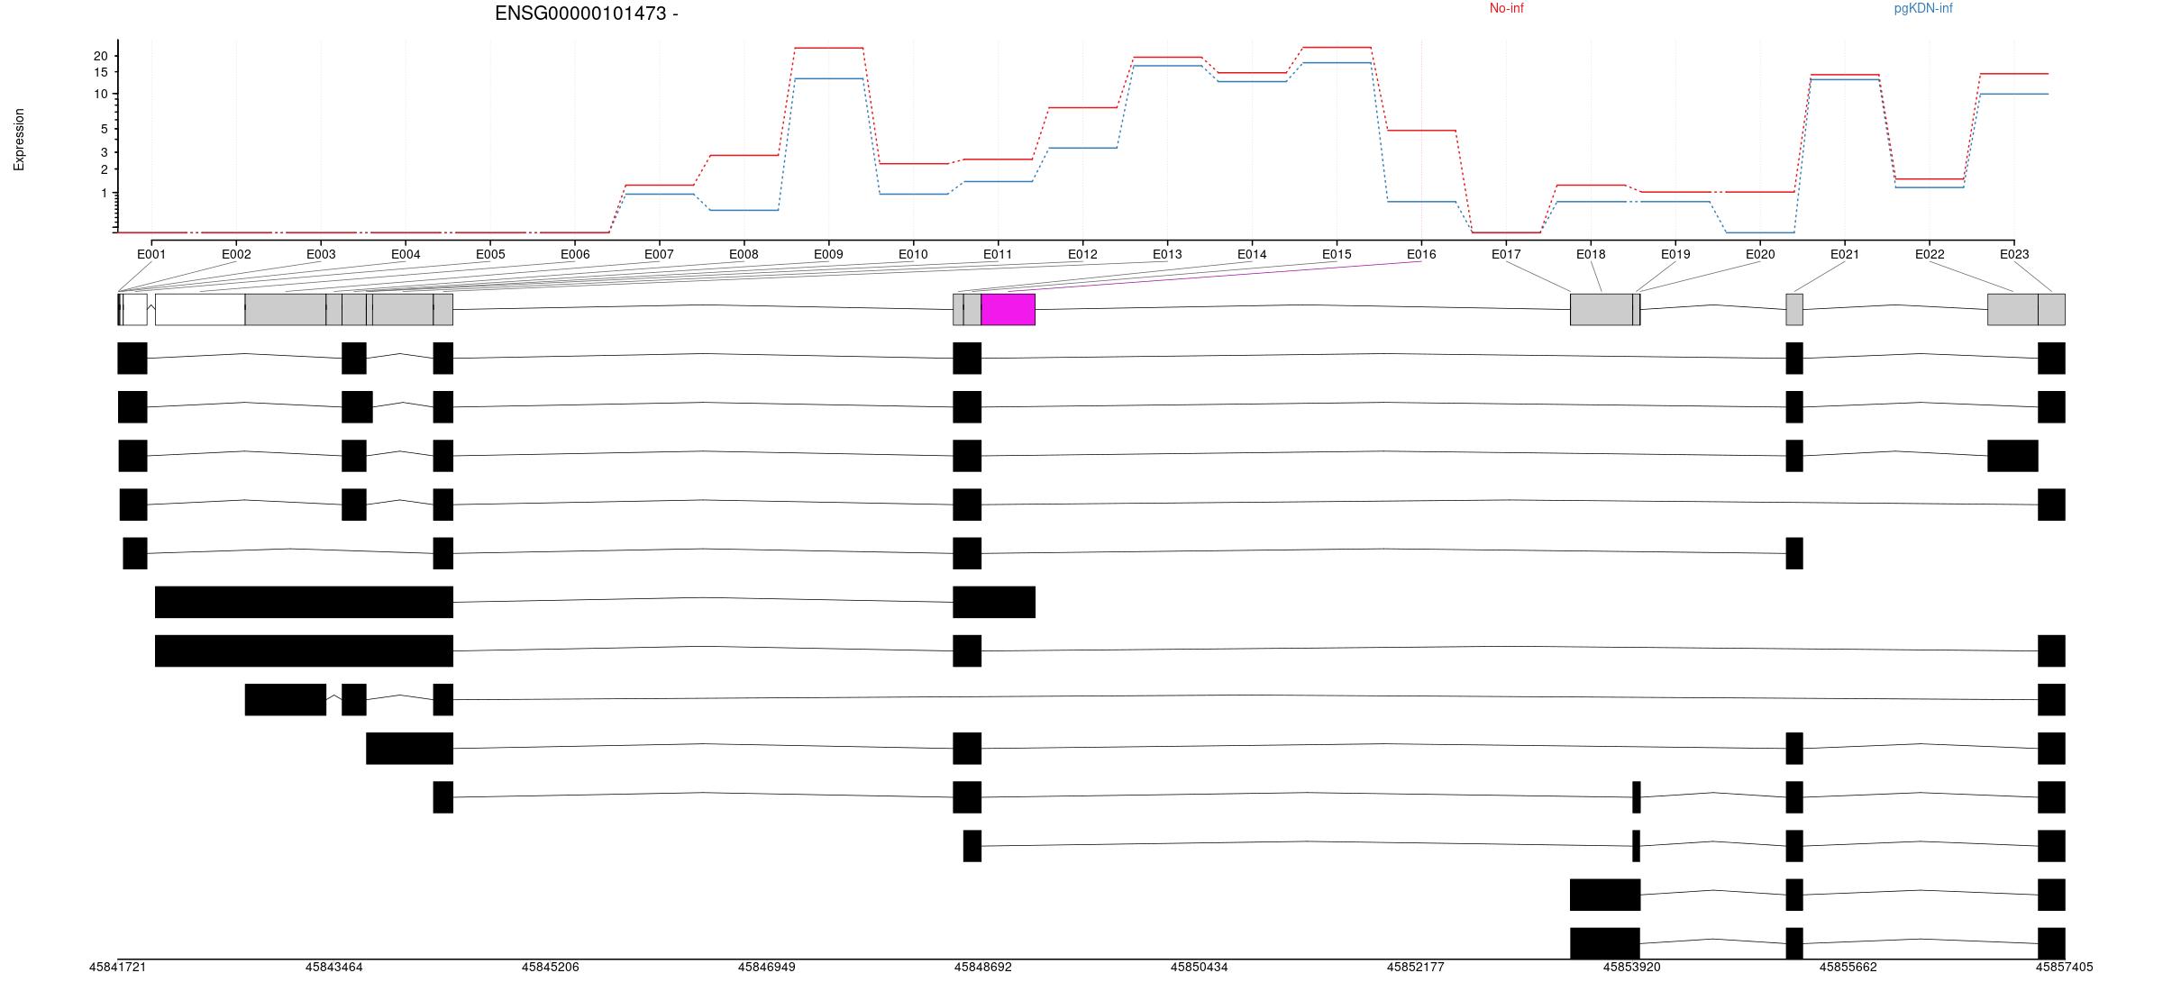Viewport: 2163px width, 982px height.
Task: Click genomic coordinate 45852177
Action: click(x=1415, y=967)
